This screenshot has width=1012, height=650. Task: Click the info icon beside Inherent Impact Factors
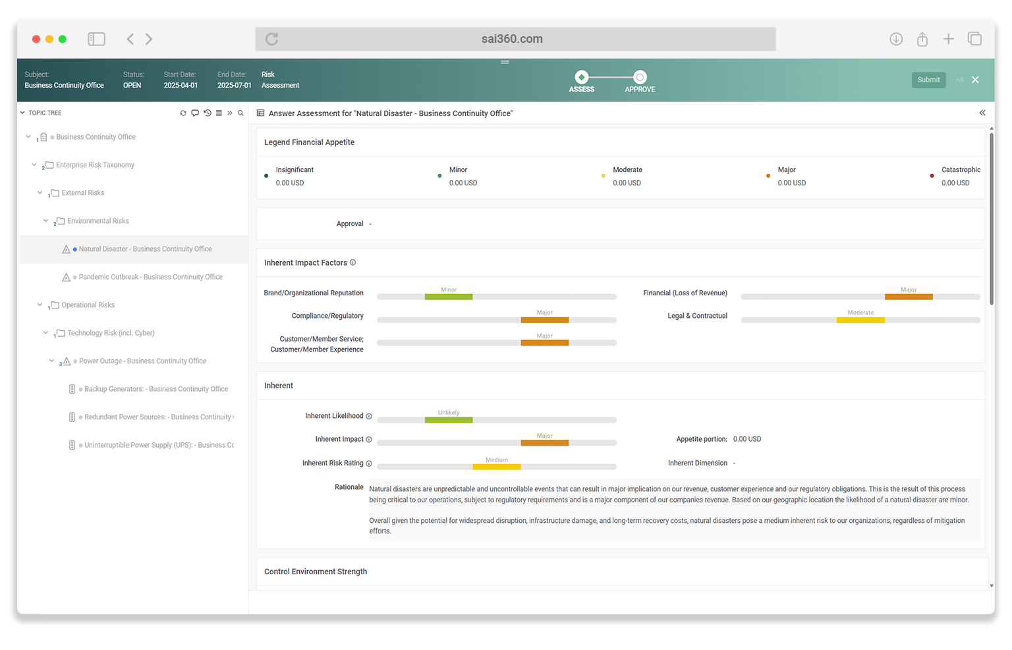353,262
